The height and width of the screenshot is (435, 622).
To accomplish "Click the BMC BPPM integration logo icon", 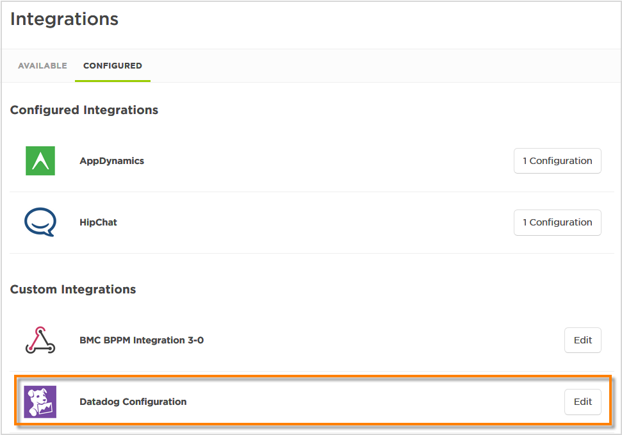I will point(40,340).
